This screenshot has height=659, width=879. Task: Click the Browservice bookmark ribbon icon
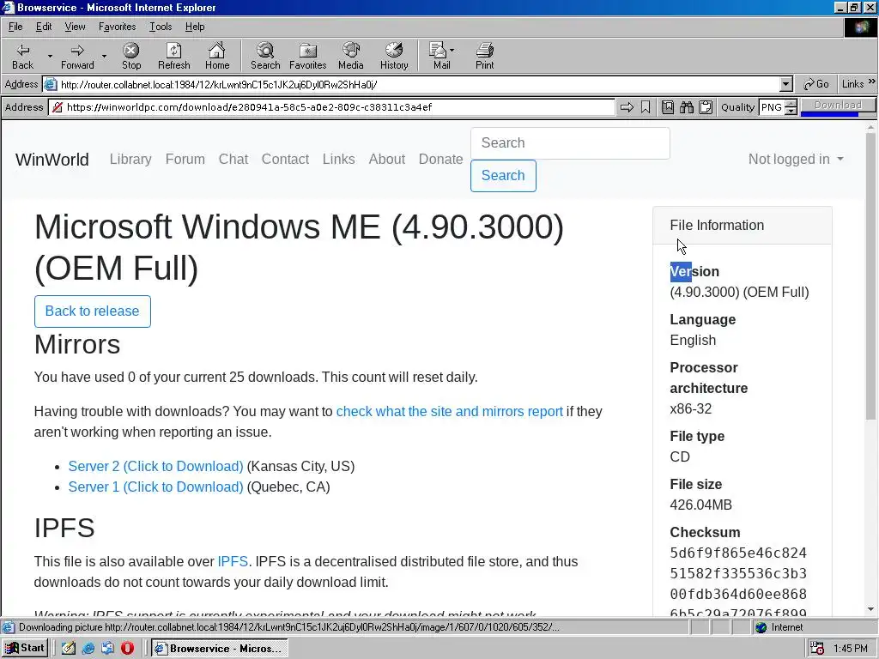[646, 107]
